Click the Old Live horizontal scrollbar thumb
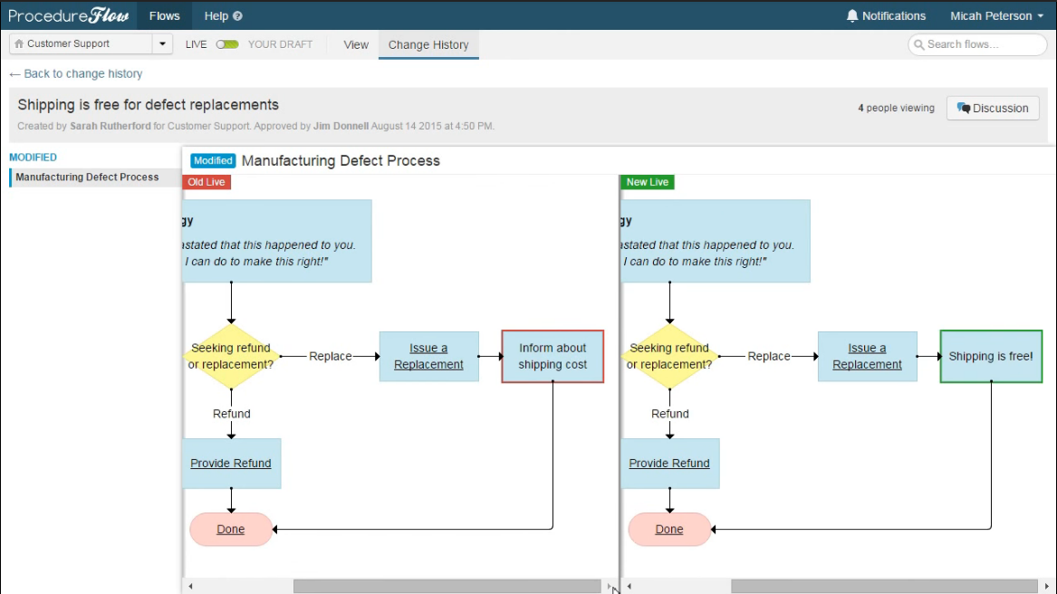 [x=447, y=587]
